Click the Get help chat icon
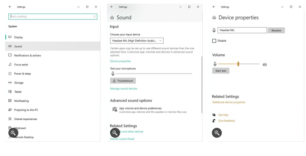306x156 pixels. tap(214, 115)
